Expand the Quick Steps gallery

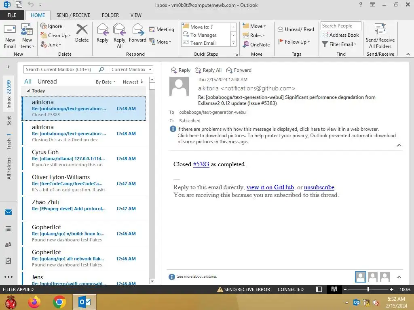tap(233, 43)
